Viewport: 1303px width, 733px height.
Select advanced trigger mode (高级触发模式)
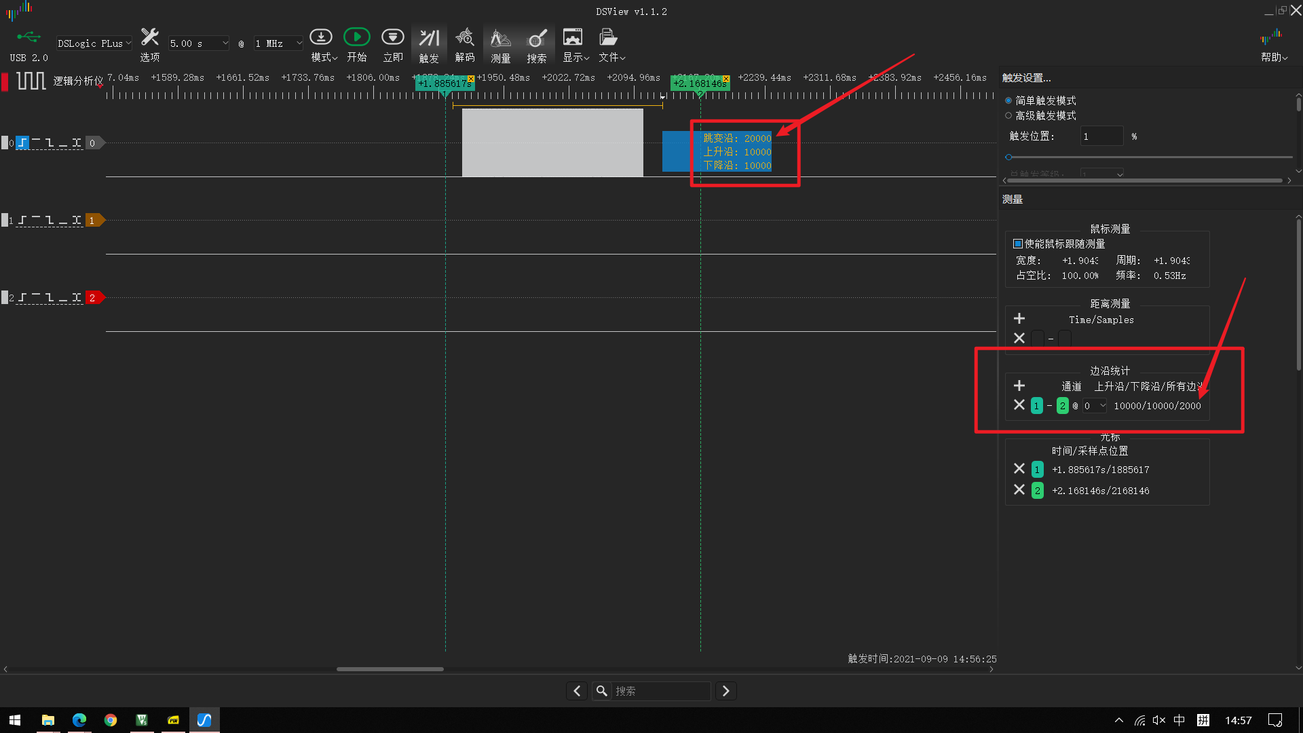point(1008,116)
